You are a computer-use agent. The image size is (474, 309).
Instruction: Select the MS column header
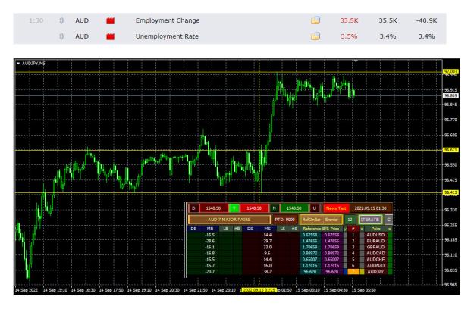[267, 229]
